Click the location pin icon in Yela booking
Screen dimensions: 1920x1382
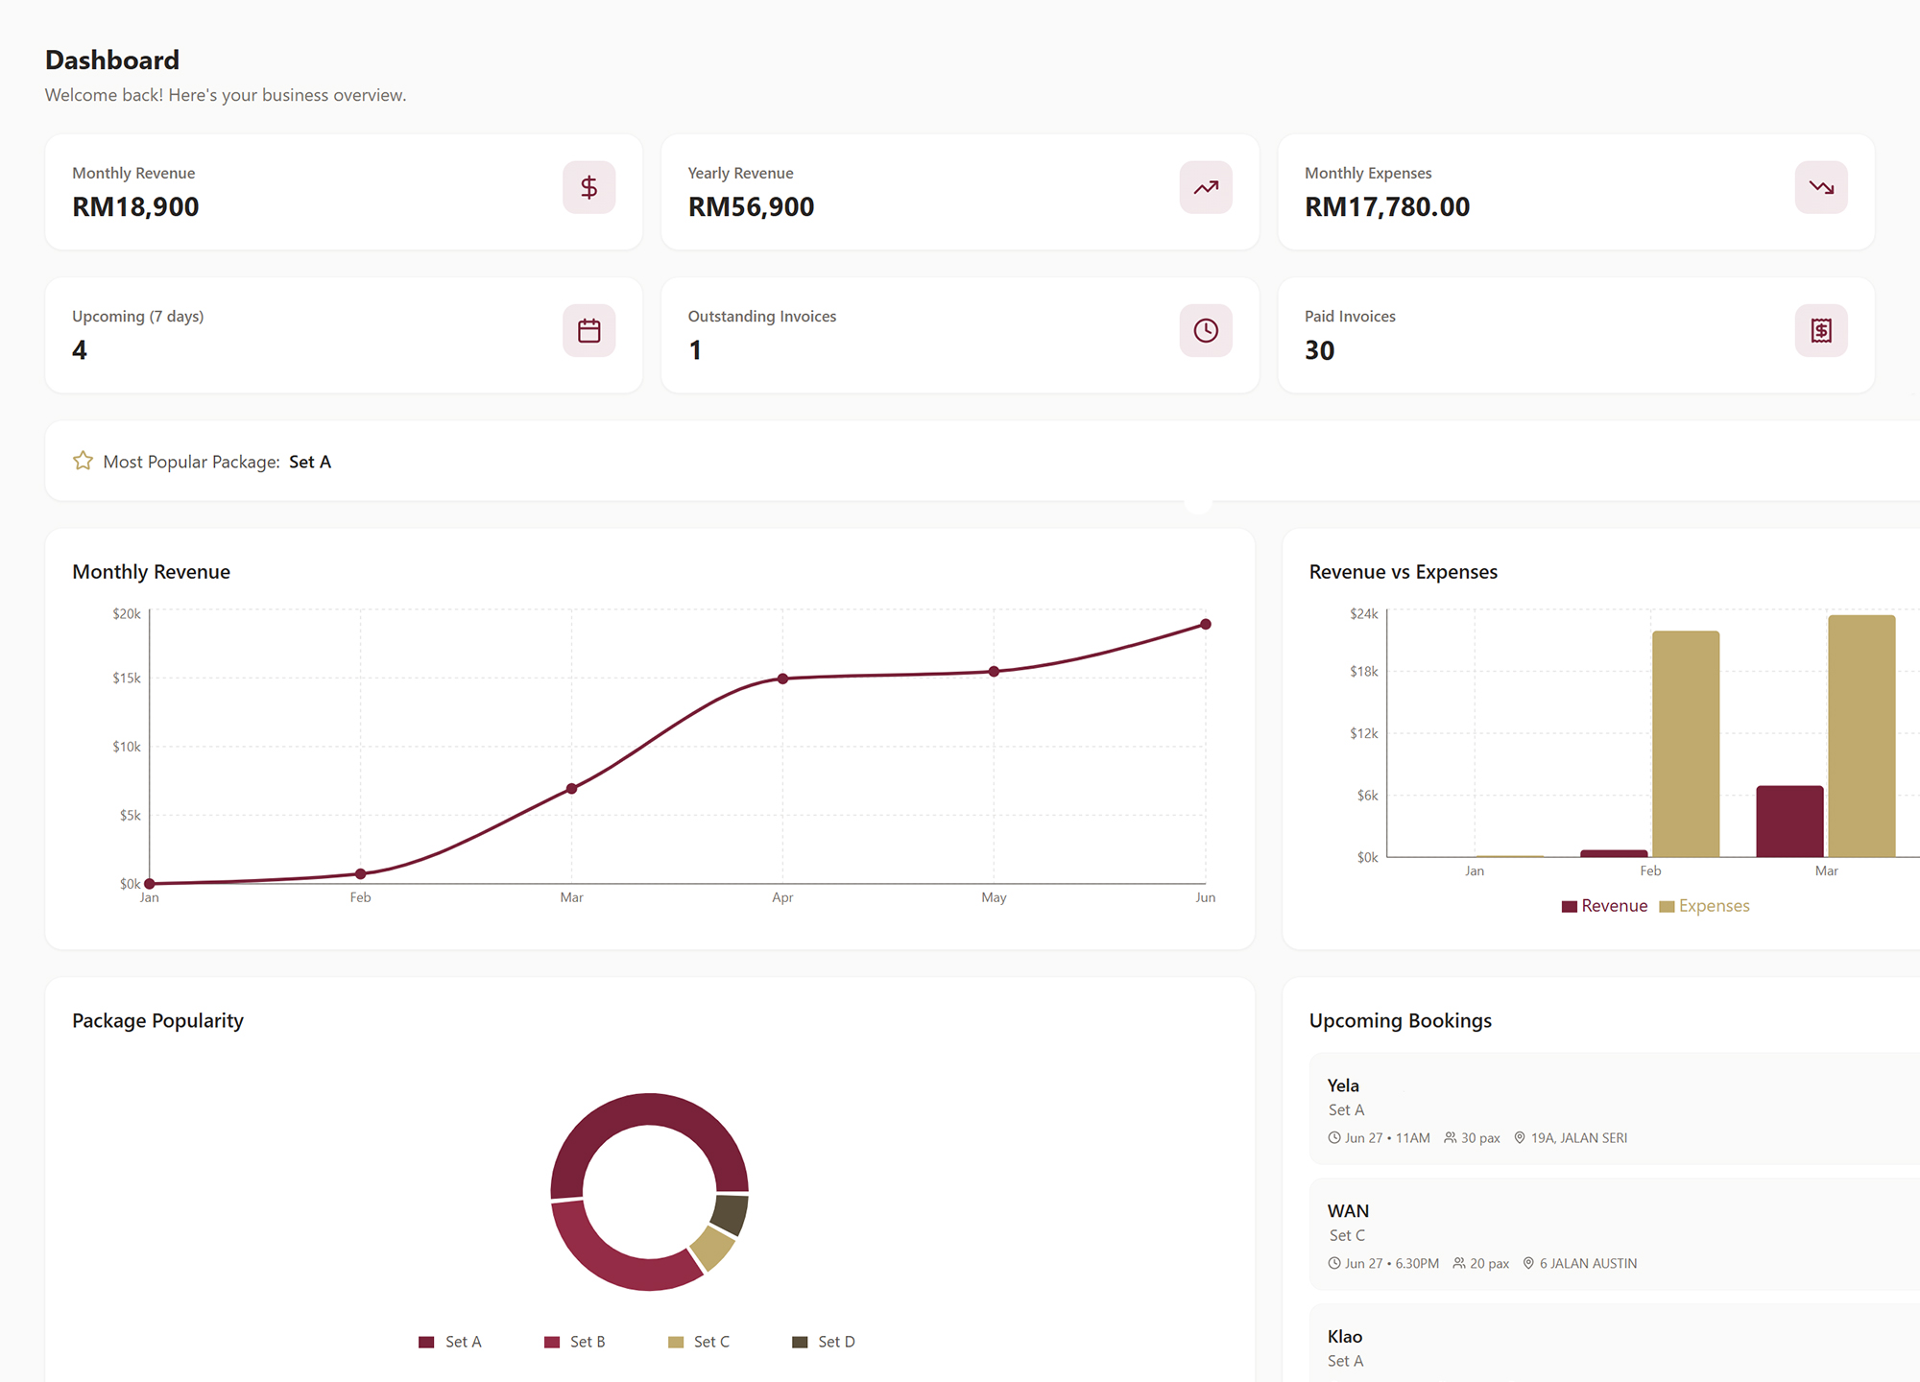coord(1520,1137)
